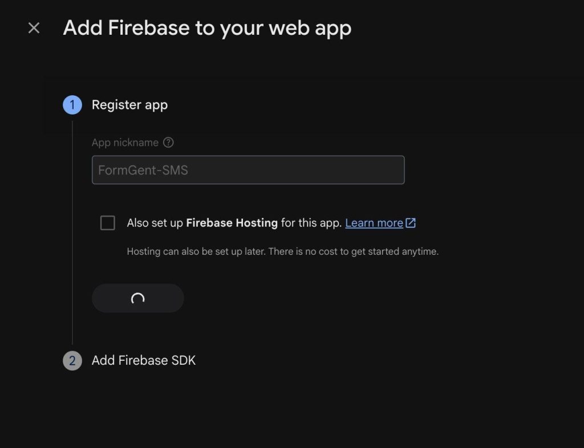Toggle hosting via the Also set up label
The width and height of the screenshot is (584, 448).
click(x=155, y=223)
